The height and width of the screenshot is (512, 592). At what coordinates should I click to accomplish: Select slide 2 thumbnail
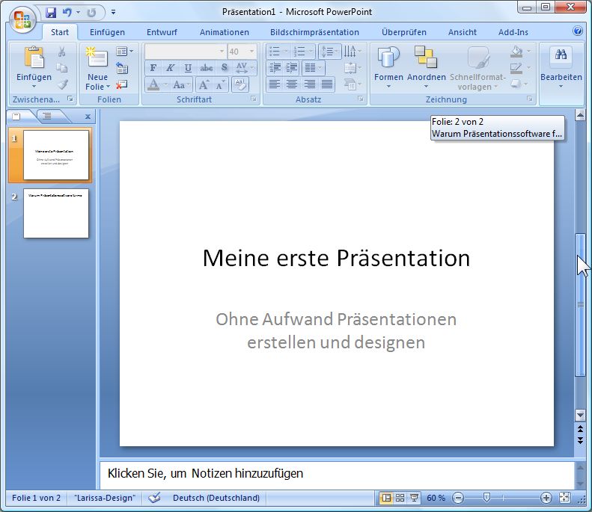(x=56, y=214)
